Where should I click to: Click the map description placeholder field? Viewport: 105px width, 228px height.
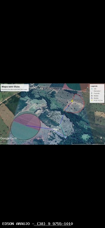[14, 89]
